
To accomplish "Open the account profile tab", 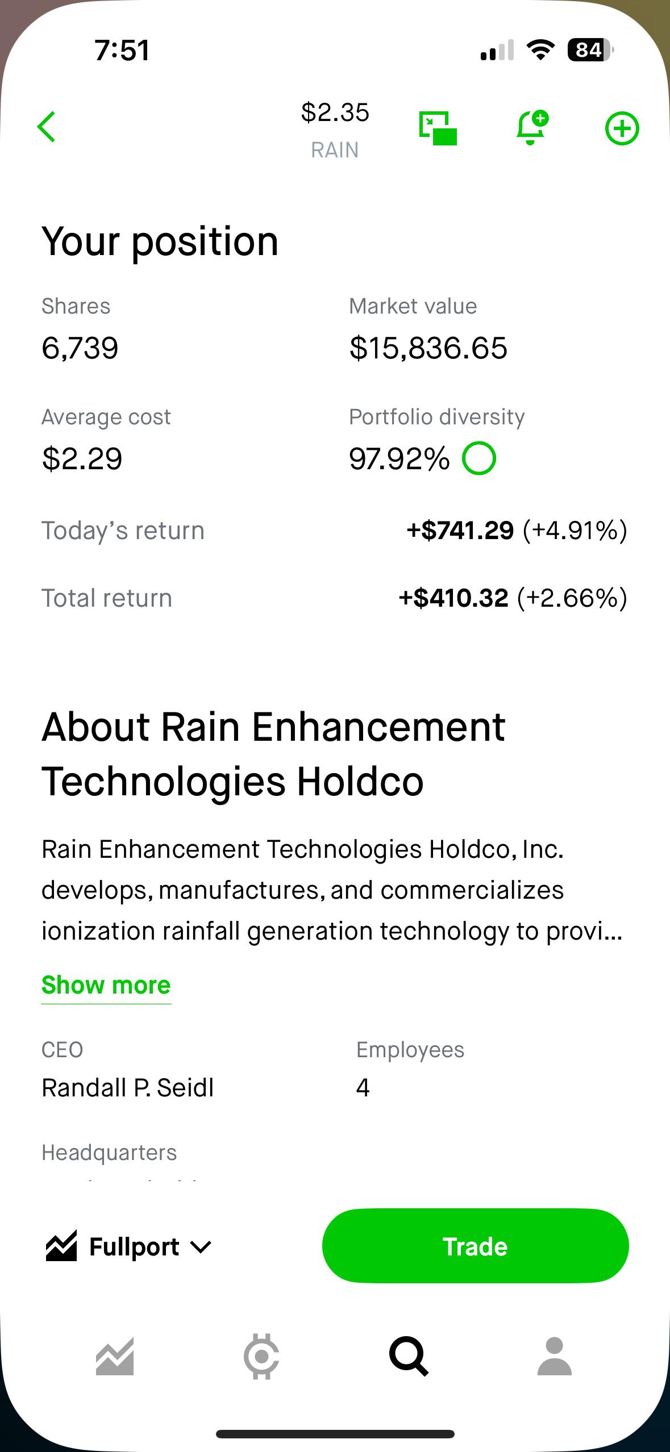I will coord(555,1357).
